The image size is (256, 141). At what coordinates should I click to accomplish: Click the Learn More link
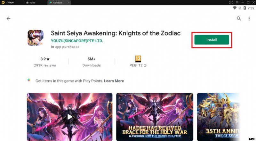click(114, 81)
